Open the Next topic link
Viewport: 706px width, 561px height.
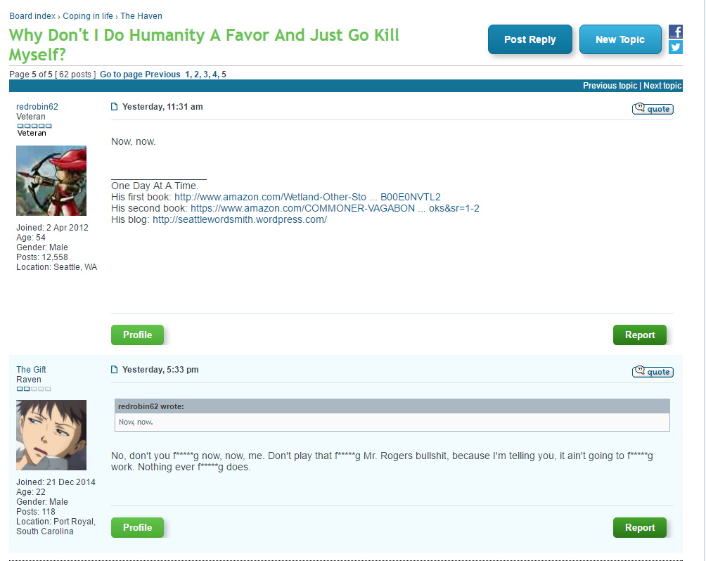coord(662,86)
